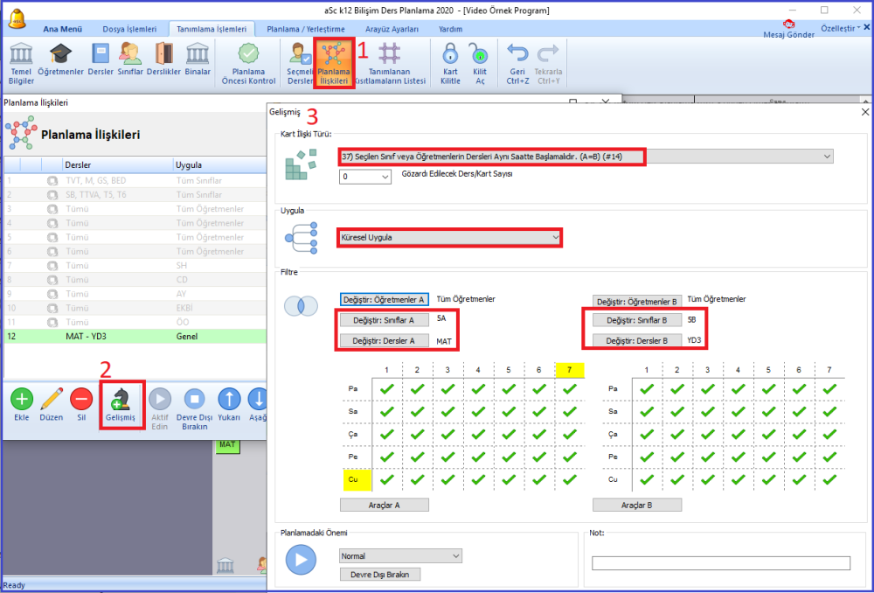Open the Öğretmenler section

point(61,59)
